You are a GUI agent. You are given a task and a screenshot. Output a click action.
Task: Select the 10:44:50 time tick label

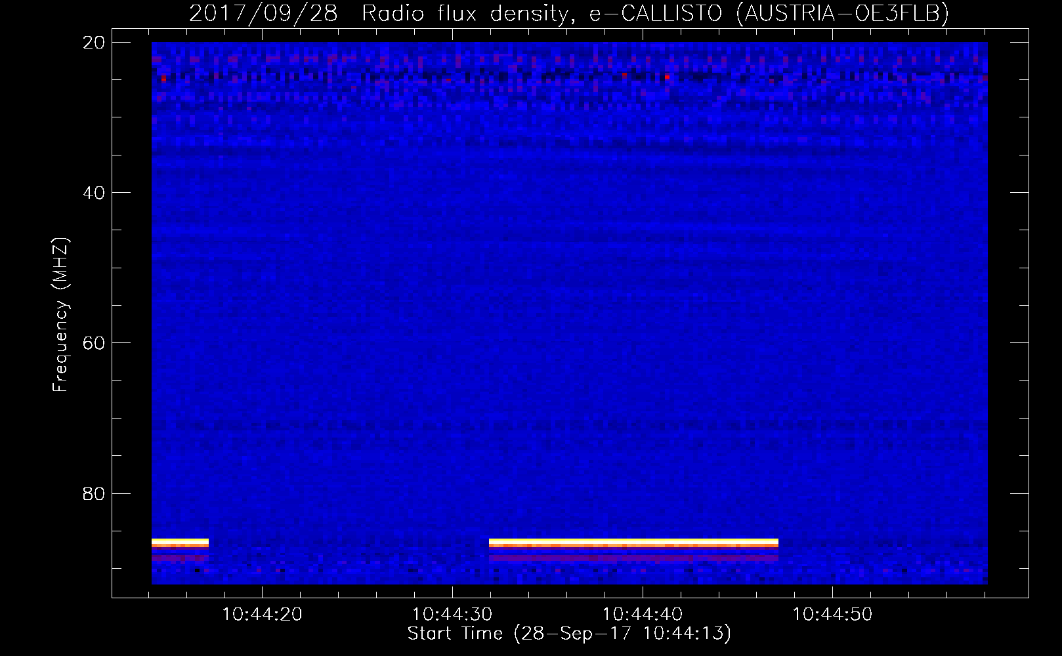832,615
